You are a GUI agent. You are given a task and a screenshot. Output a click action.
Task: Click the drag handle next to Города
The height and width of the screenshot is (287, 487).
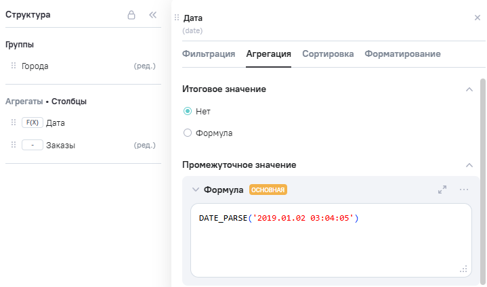[x=13, y=66]
